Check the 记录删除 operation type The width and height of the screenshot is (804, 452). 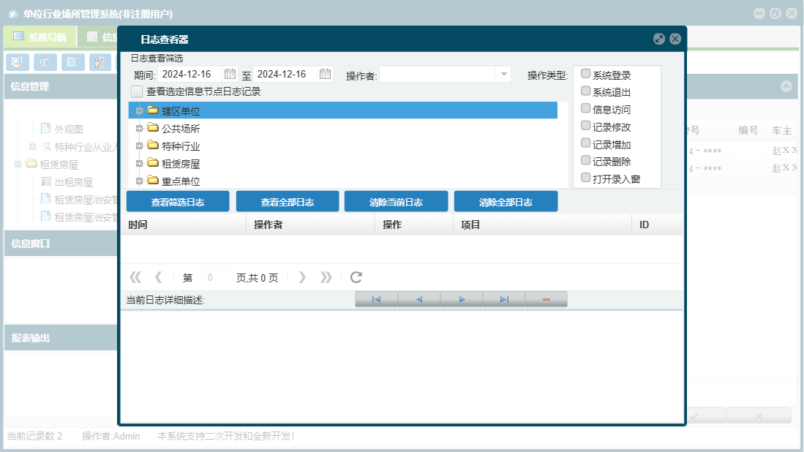(585, 160)
